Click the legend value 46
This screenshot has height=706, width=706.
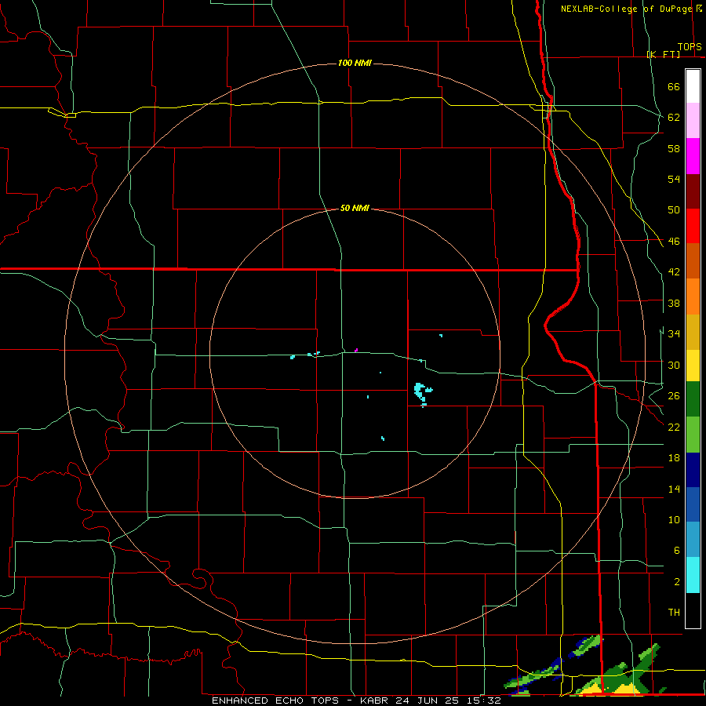(x=674, y=241)
